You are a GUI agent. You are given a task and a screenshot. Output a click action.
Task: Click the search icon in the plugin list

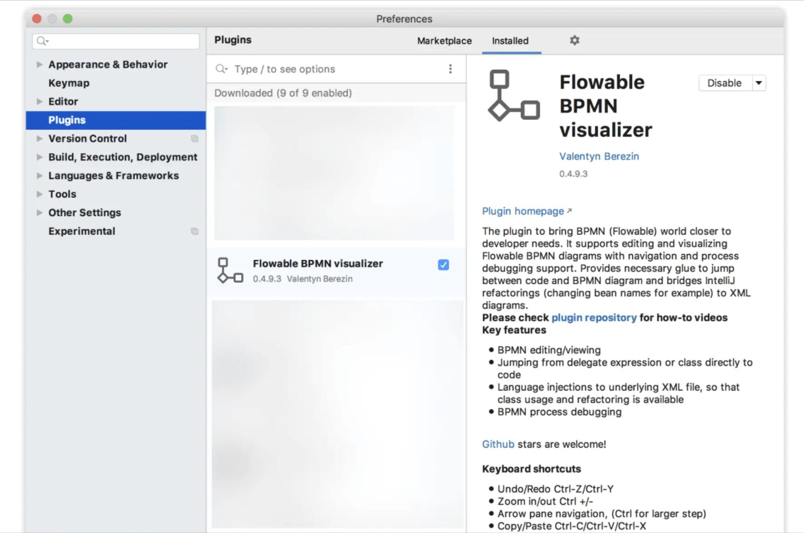tap(221, 69)
